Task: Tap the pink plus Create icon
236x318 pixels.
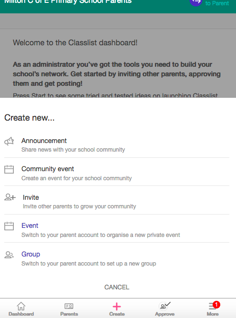Action: click(x=117, y=307)
